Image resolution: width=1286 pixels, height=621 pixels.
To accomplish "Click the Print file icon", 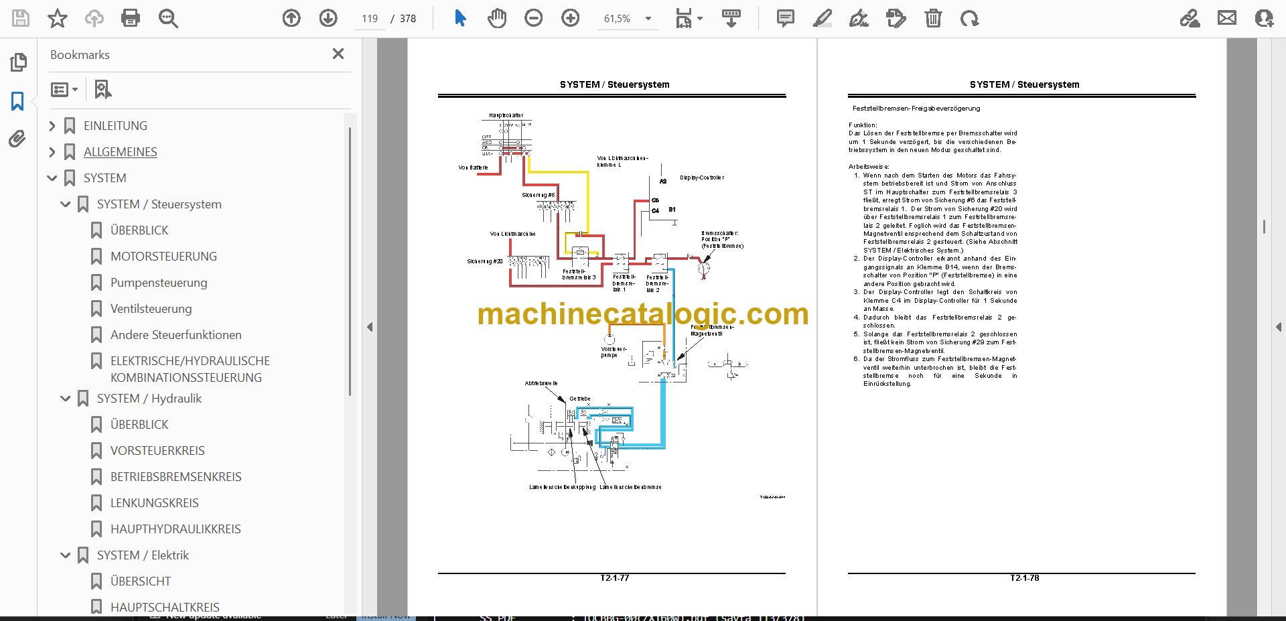I will (131, 18).
